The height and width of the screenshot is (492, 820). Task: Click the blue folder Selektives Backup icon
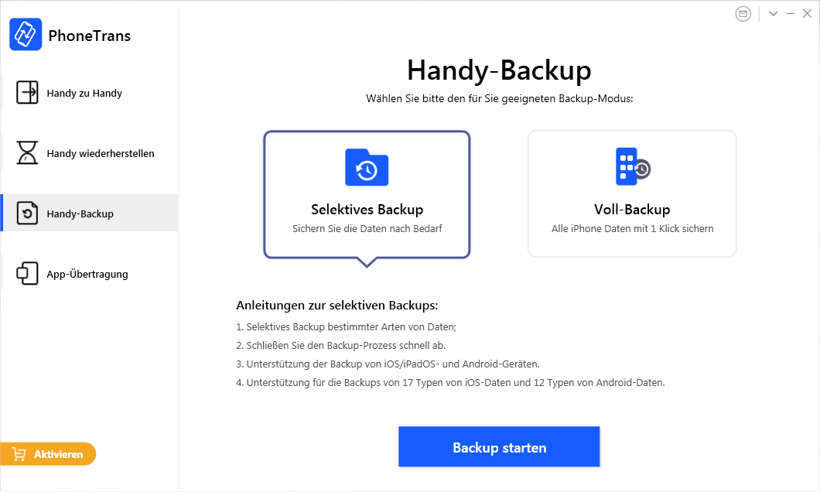367,167
